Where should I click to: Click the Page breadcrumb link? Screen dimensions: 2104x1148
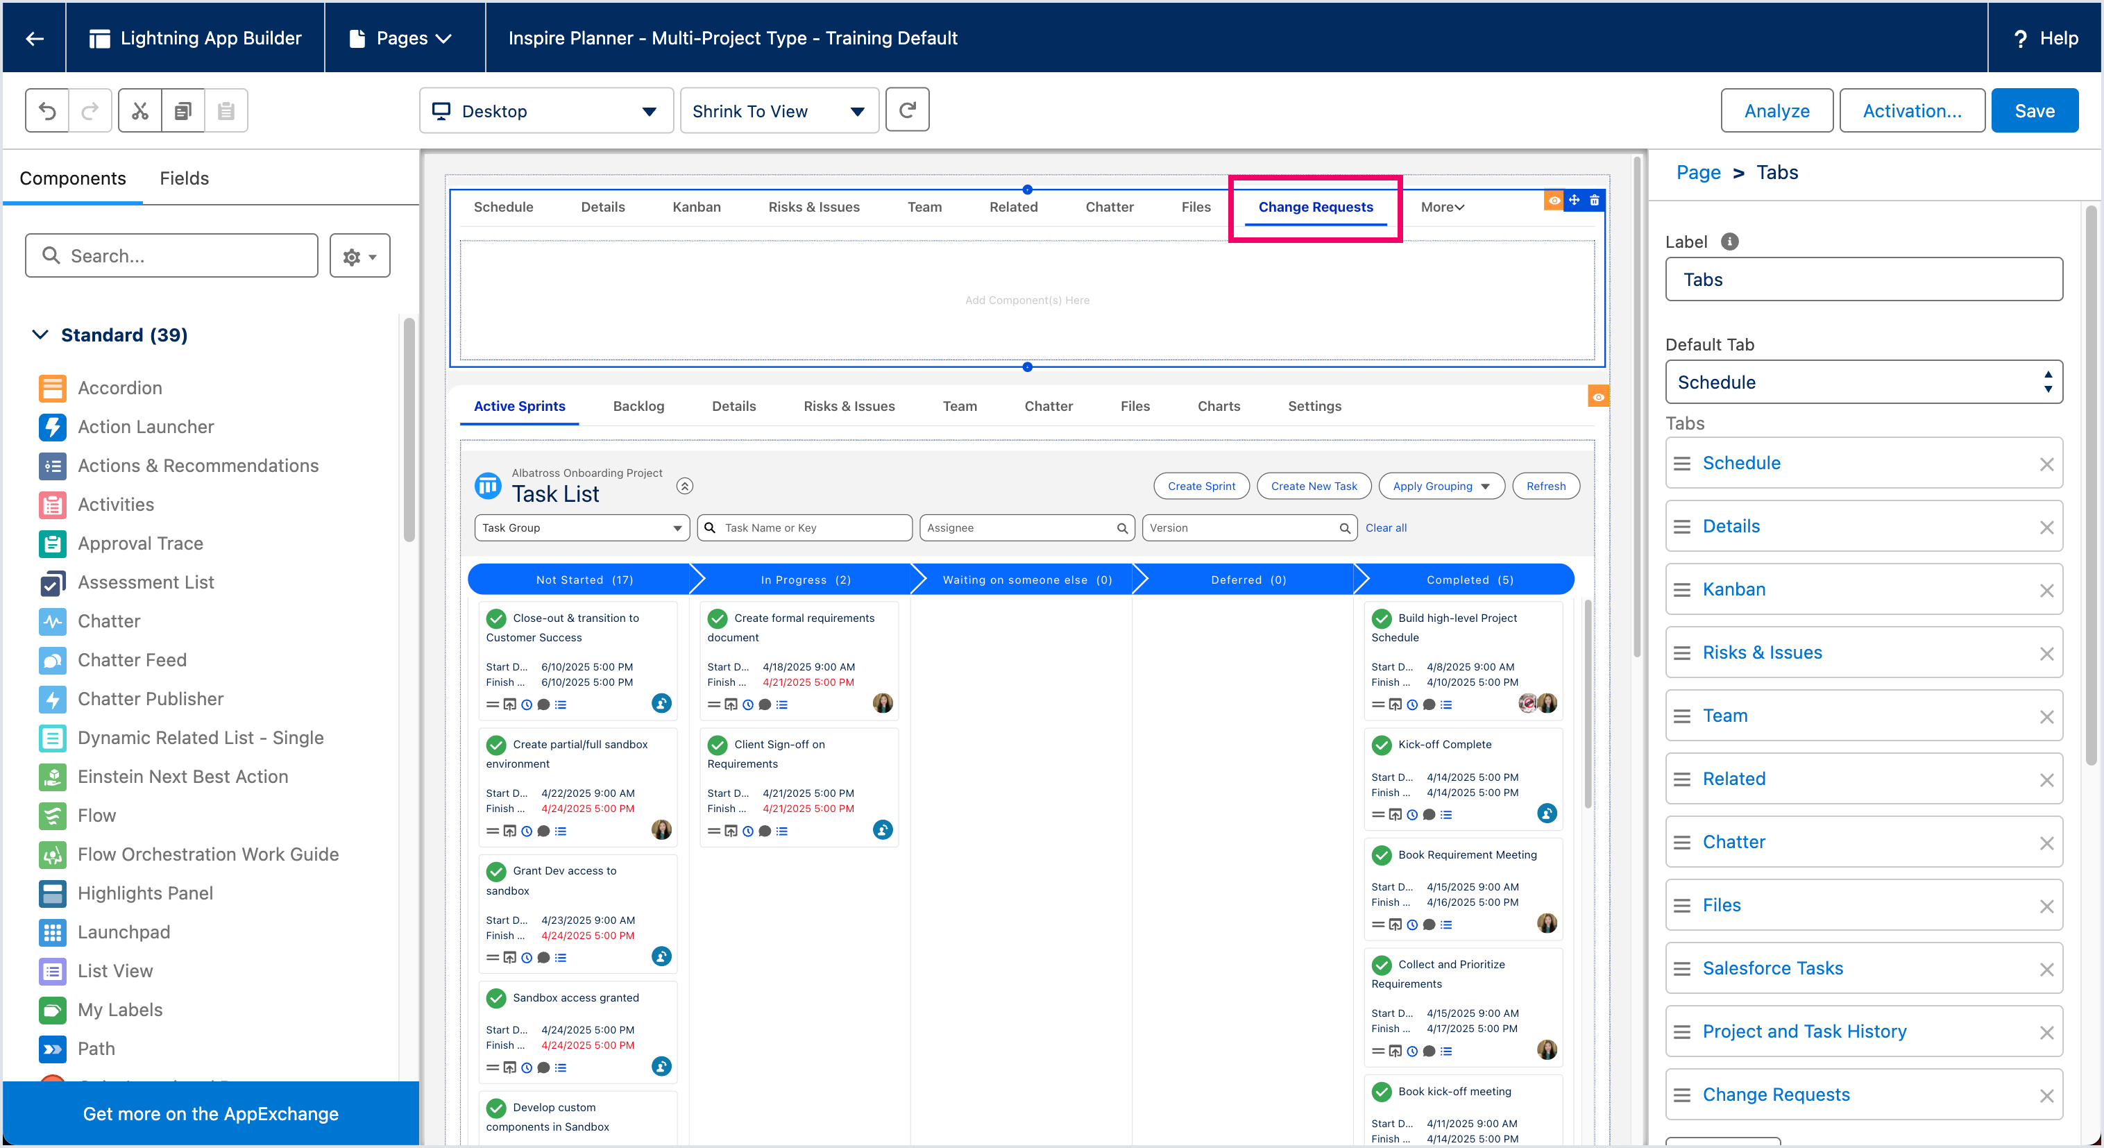click(1697, 172)
